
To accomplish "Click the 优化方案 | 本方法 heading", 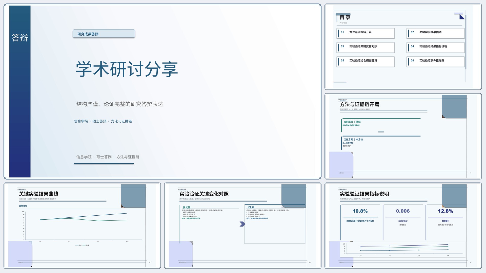I will (353, 140).
